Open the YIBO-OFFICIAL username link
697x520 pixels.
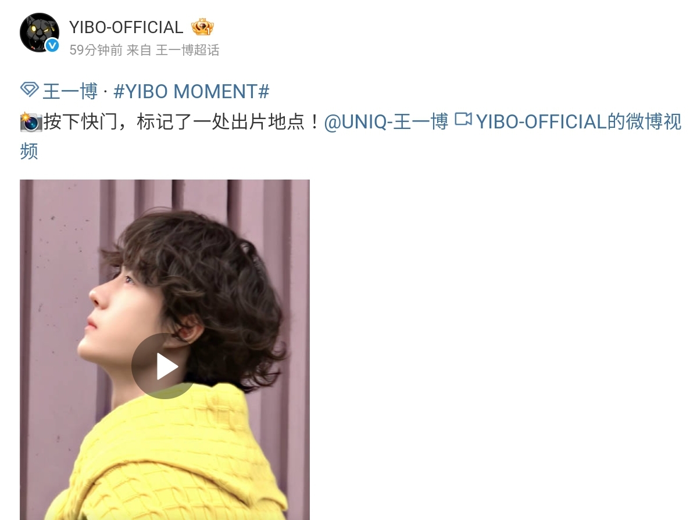126,27
